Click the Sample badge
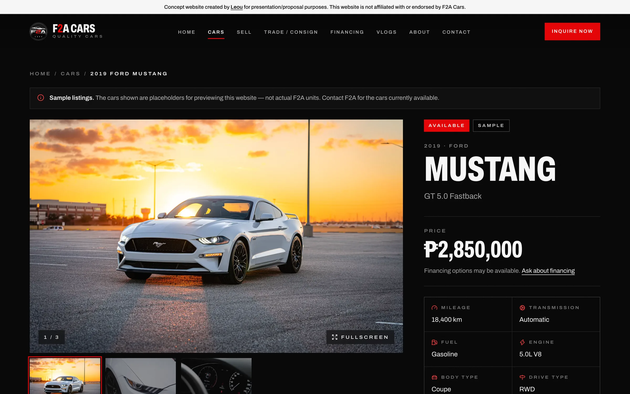This screenshot has width=630, height=394. pos(491,126)
